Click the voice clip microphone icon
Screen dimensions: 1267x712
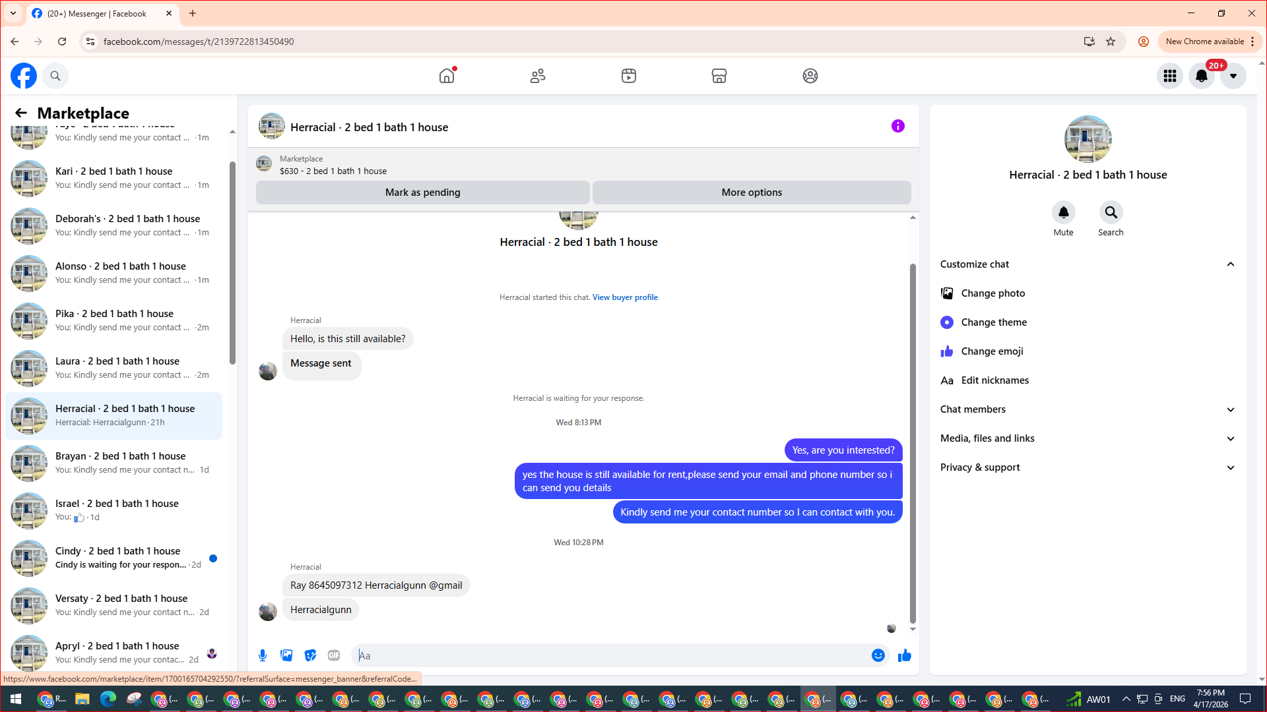pos(263,655)
